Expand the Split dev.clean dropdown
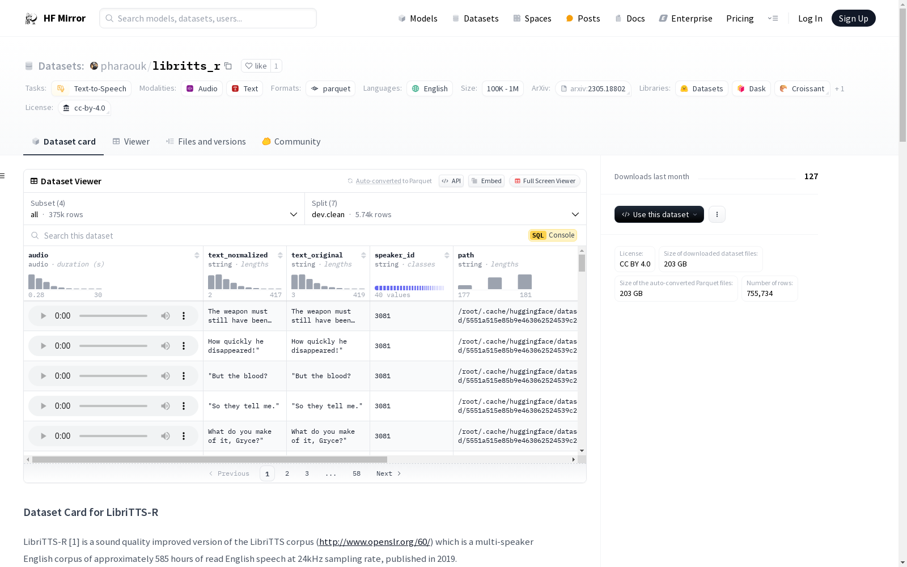Screen dimensions: 907x567 (446, 209)
